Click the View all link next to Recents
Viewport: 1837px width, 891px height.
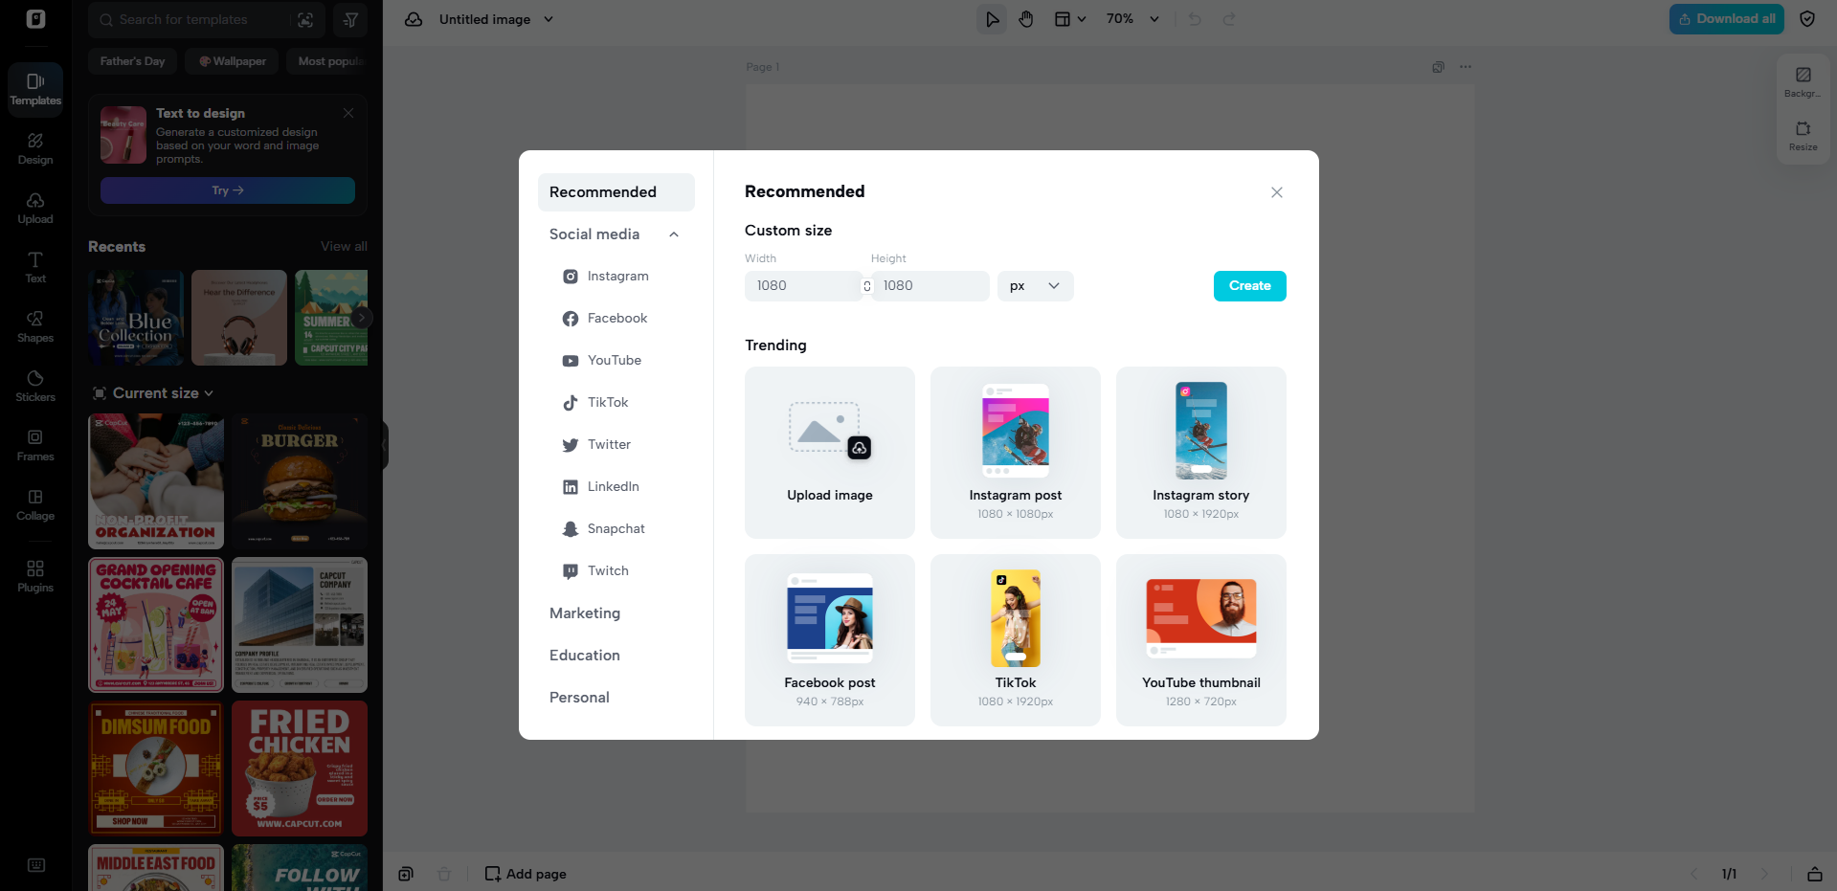click(x=343, y=246)
